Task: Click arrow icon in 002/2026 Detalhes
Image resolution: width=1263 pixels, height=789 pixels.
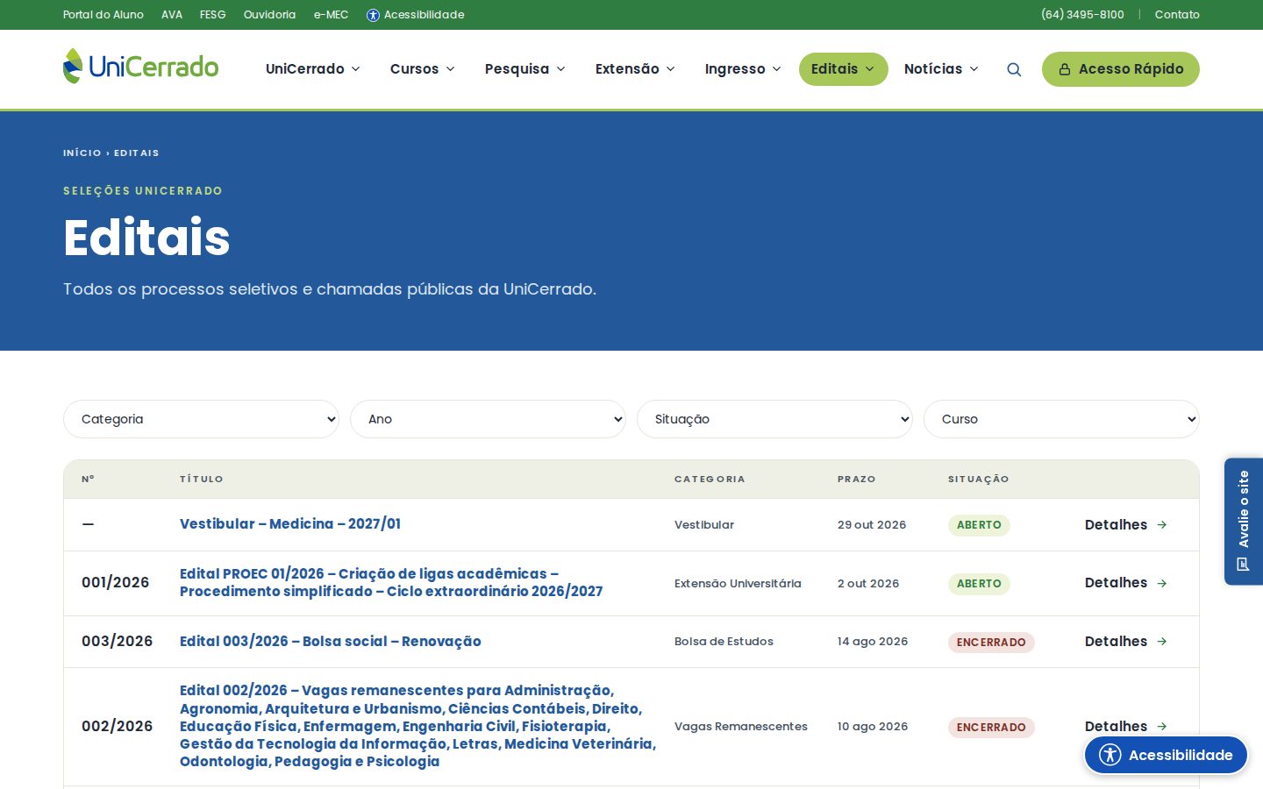Action: (1162, 726)
